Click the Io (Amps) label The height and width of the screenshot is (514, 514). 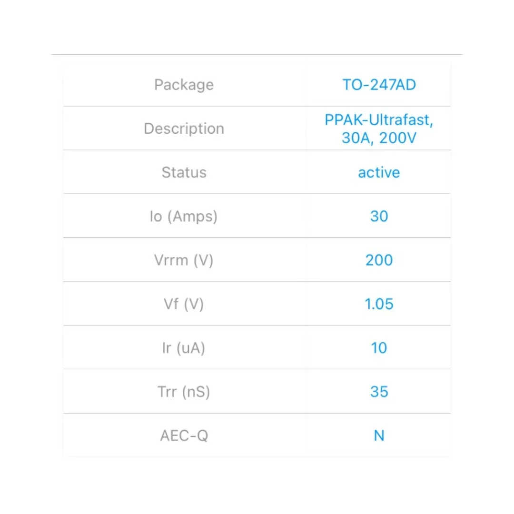(x=184, y=216)
